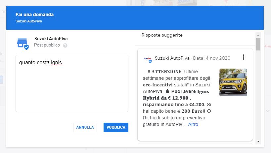
Task: Click inside the question text field
Action: click(x=72, y=86)
